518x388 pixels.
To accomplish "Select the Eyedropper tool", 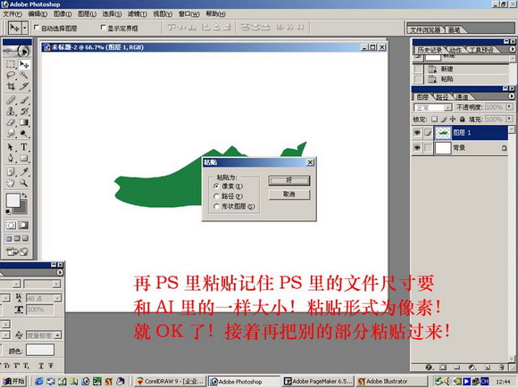I will point(24,171).
